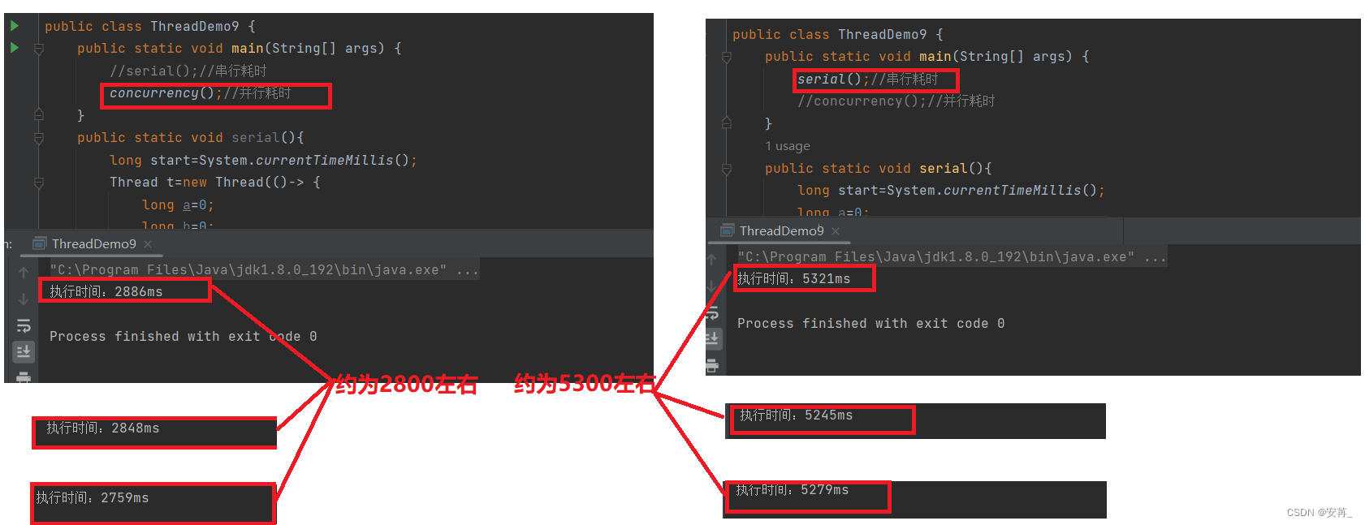Left console: click 'Process finished' message
This screenshot has height=525, width=1365.
click(184, 336)
